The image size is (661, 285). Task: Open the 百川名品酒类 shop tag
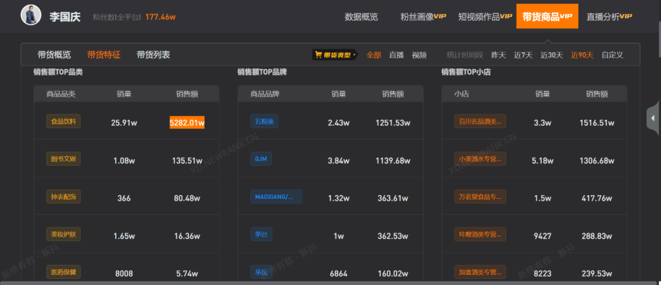(x=480, y=121)
